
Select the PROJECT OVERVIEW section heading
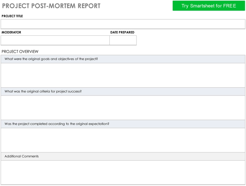coord(20,52)
